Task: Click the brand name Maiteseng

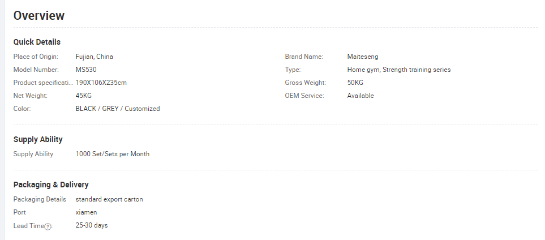Action: (x=363, y=57)
